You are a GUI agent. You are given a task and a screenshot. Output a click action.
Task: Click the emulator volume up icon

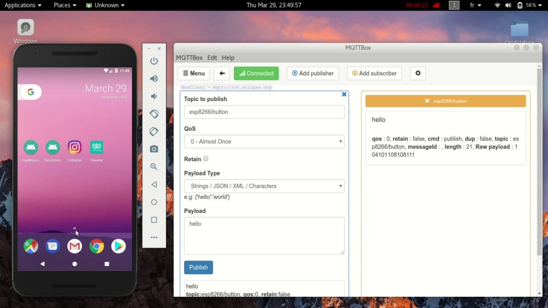(x=154, y=79)
